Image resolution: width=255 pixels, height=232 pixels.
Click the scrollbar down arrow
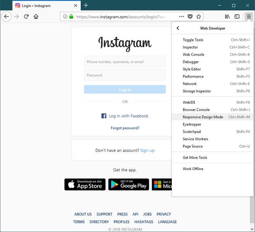(252, 229)
